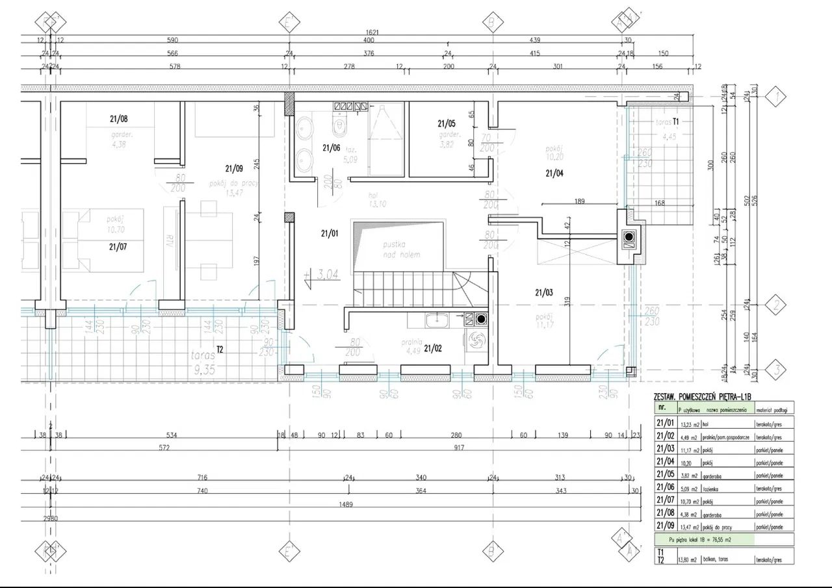The width and height of the screenshot is (832, 588).
Task: Click the 'pokój do pracy' label on the plan
Action: point(233,183)
